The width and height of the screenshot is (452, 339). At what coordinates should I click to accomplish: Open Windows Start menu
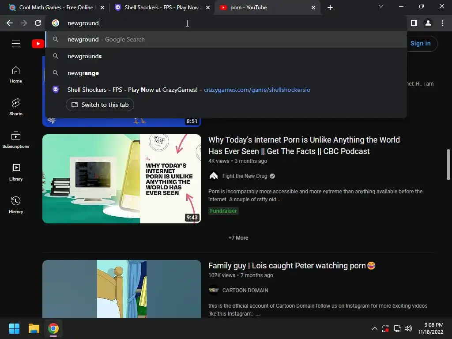pos(14,328)
